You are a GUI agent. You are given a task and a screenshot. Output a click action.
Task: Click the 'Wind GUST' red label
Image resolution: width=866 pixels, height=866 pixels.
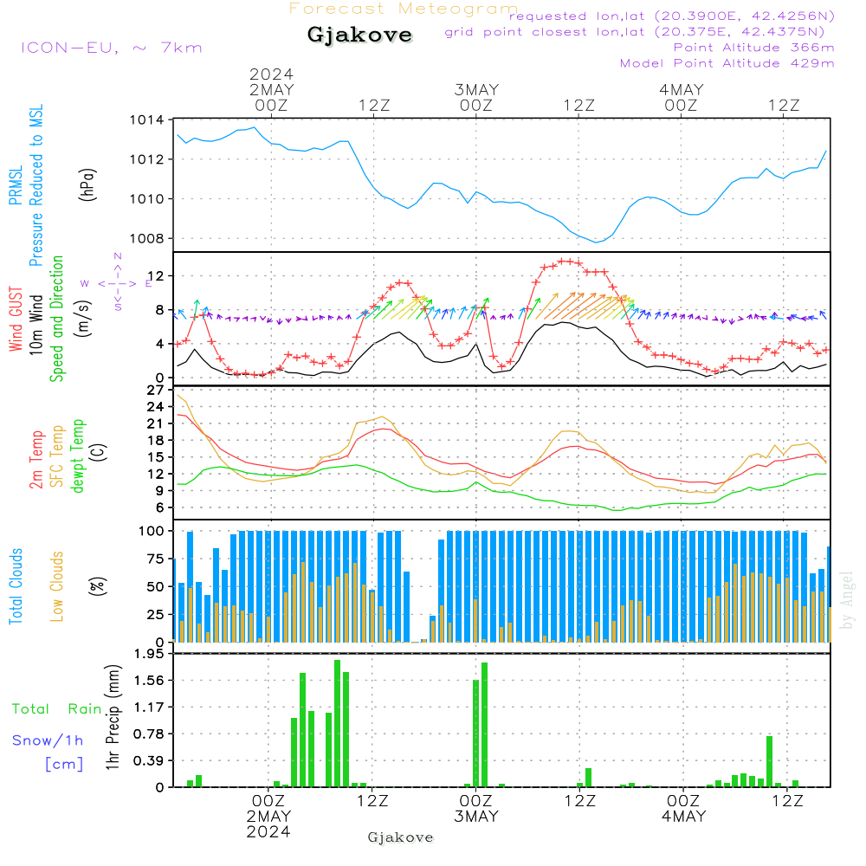click(x=16, y=320)
